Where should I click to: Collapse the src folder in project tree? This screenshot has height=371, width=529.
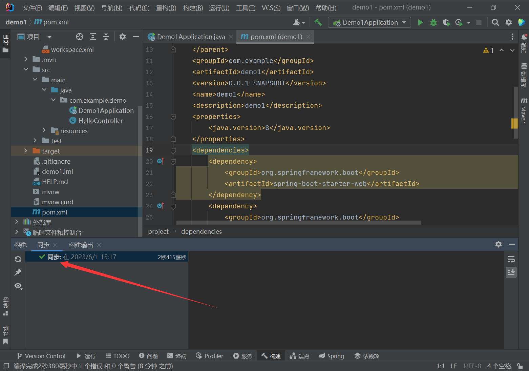pos(26,69)
